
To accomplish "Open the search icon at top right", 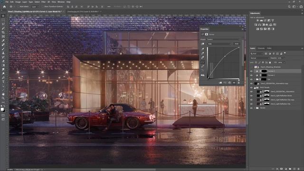I will click(289, 7).
